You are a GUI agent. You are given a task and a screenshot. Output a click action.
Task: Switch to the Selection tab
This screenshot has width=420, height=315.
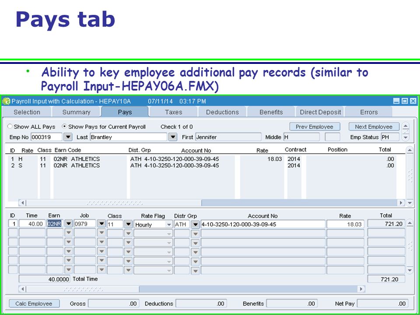click(27, 112)
